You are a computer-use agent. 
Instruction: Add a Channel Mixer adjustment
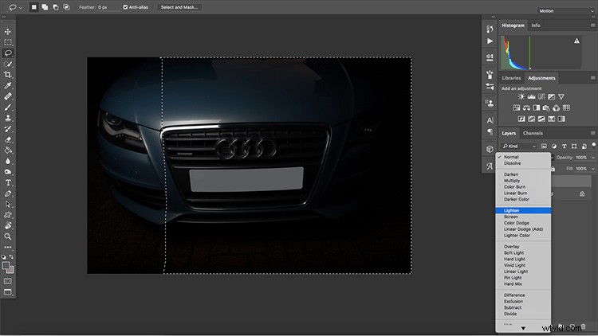pos(556,107)
